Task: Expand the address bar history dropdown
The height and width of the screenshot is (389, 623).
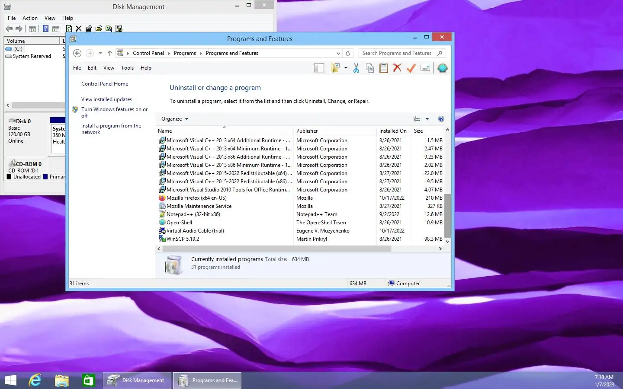Action: point(338,53)
